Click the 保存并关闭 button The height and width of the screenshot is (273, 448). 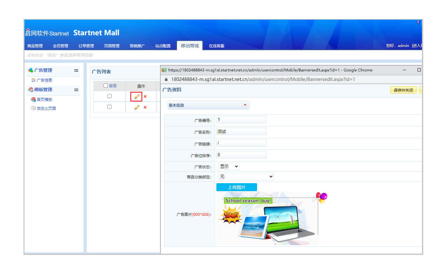(x=403, y=90)
